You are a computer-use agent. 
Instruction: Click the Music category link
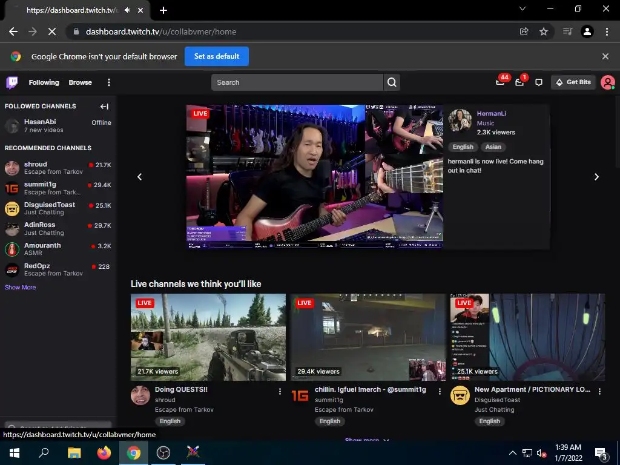485,123
